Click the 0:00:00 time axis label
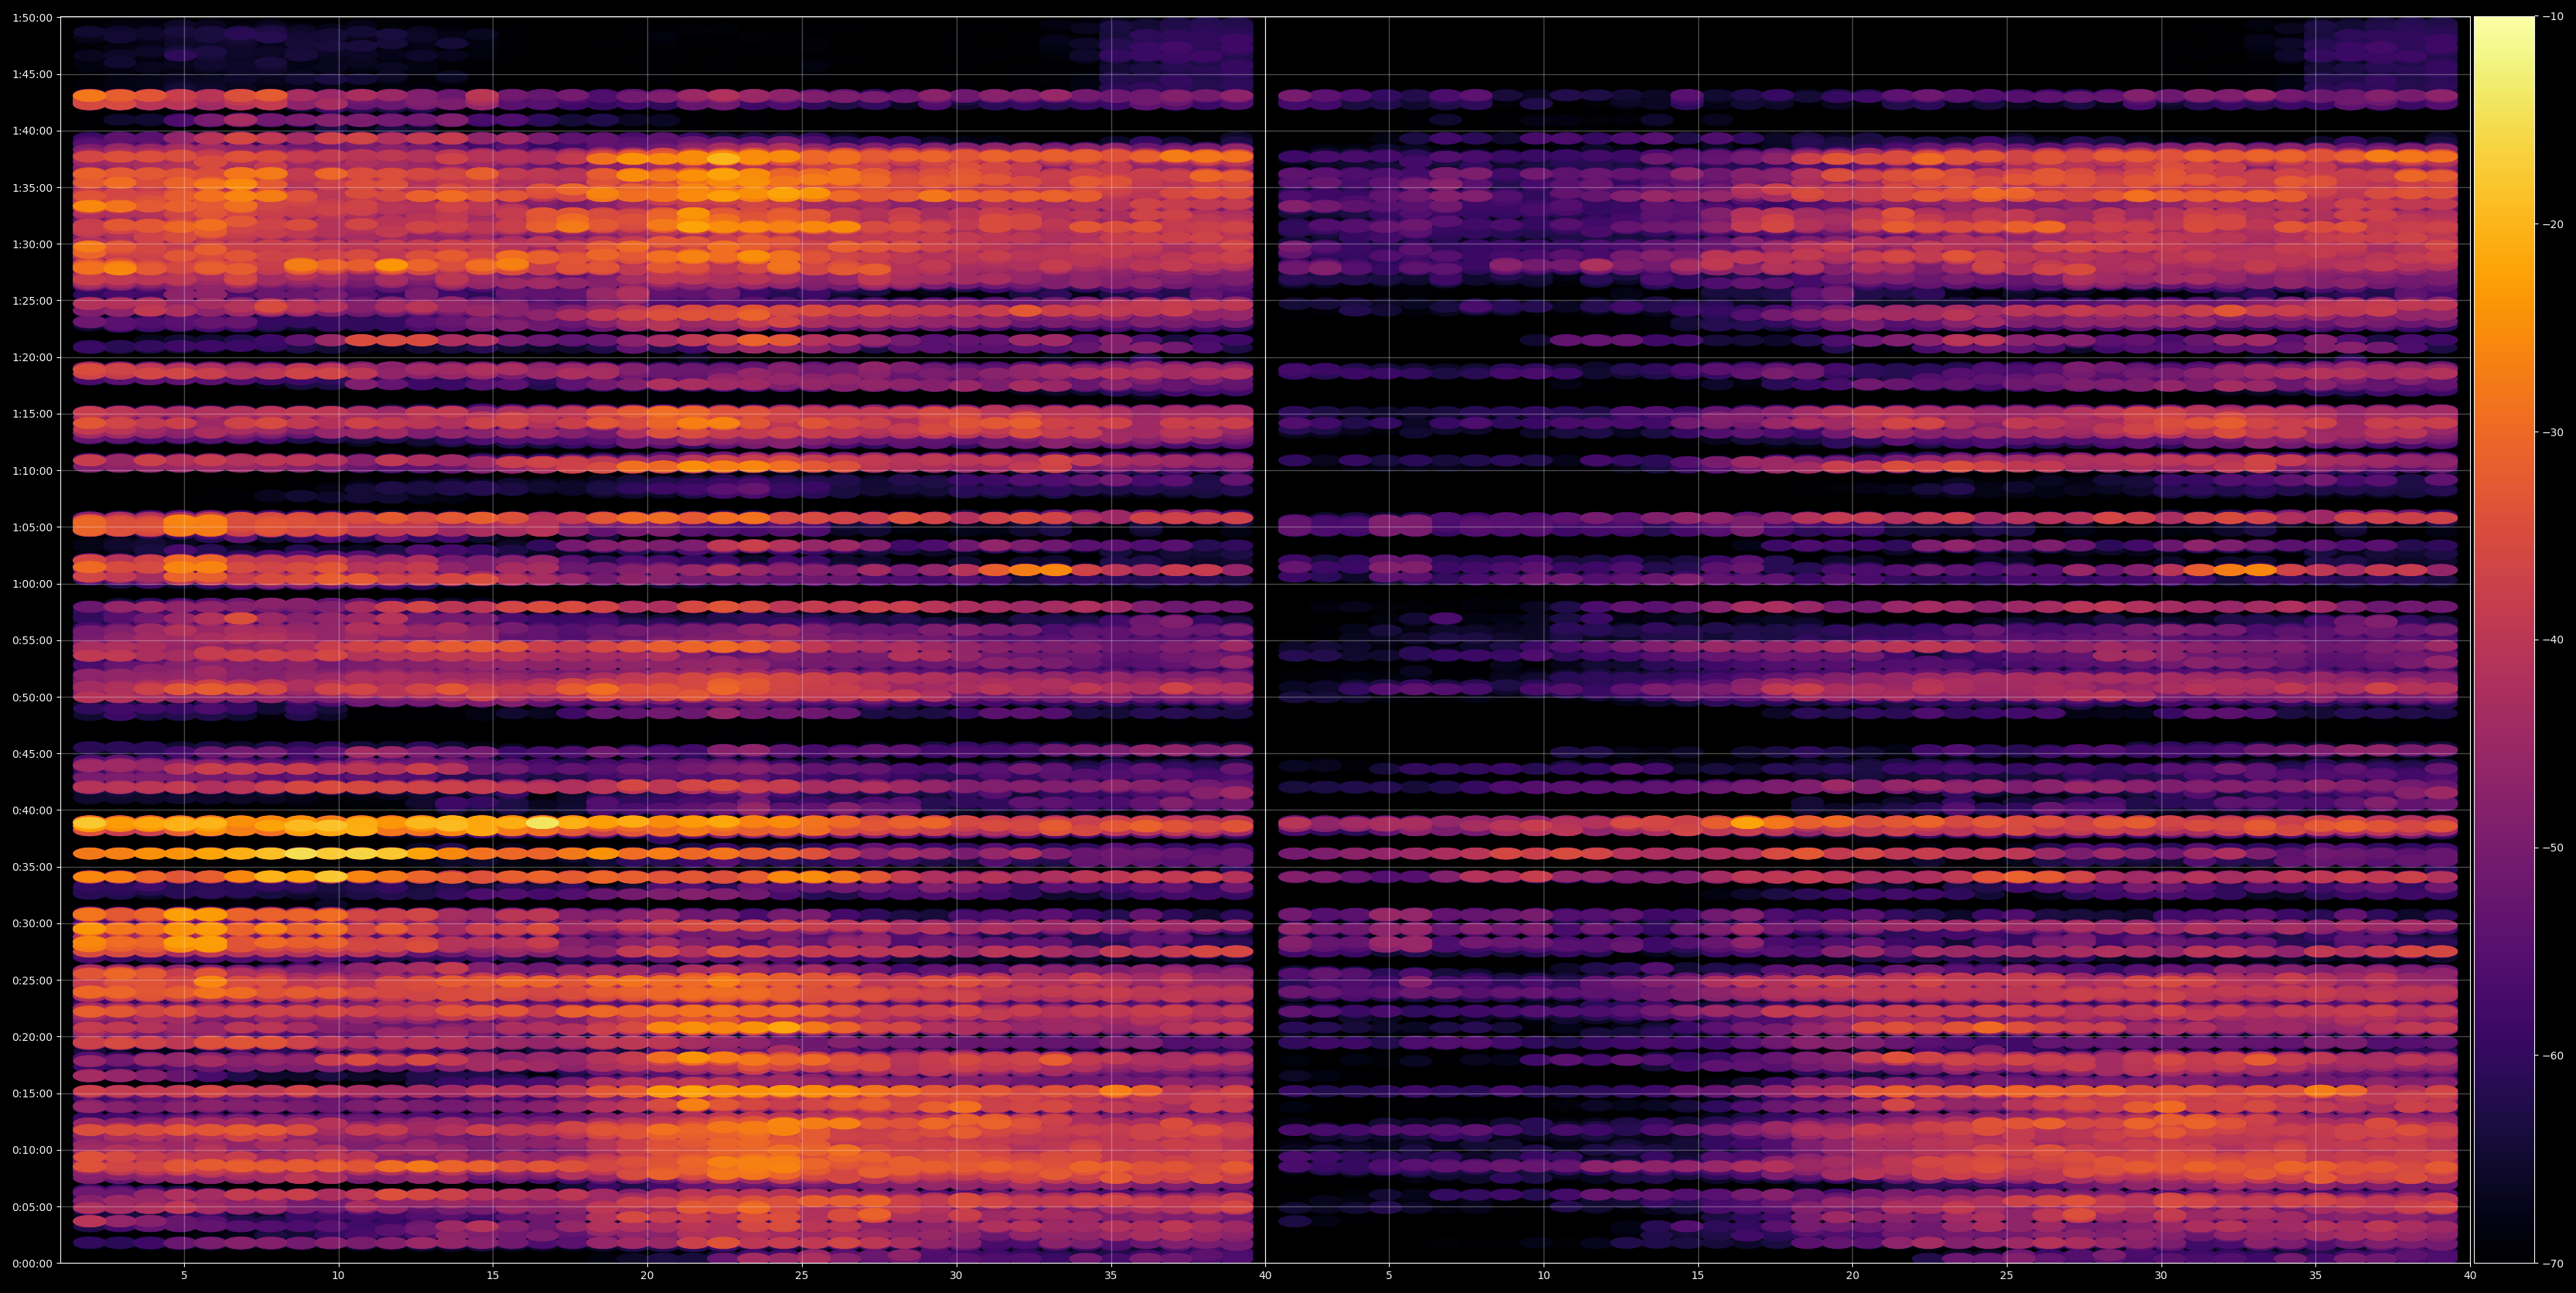 [x=33, y=1263]
